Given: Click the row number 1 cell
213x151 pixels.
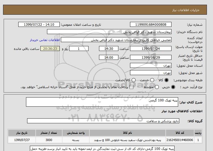Looking at the screenshot, I should 198,140.
